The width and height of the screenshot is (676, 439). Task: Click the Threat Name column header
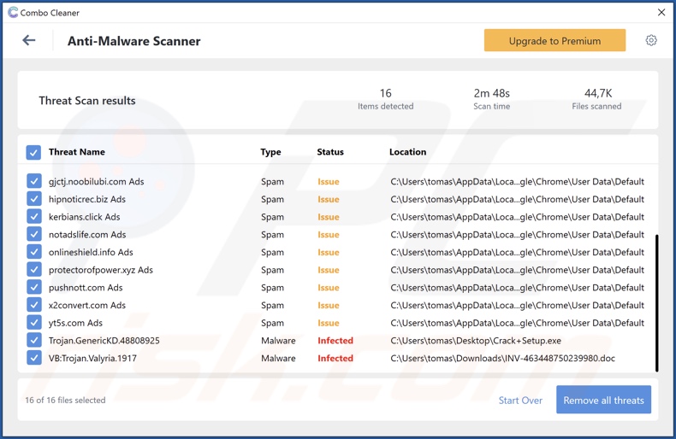tap(77, 152)
